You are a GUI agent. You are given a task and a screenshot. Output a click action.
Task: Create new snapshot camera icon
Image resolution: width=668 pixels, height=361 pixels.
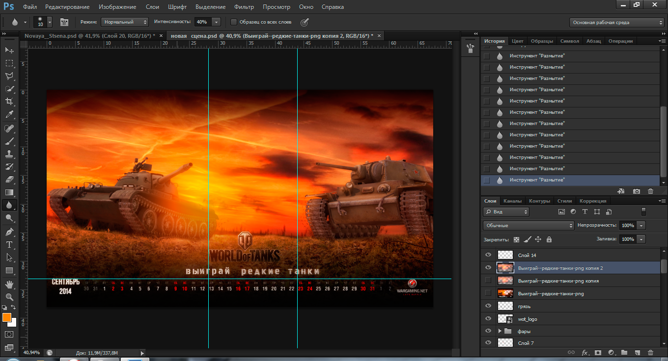tap(637, 191)
